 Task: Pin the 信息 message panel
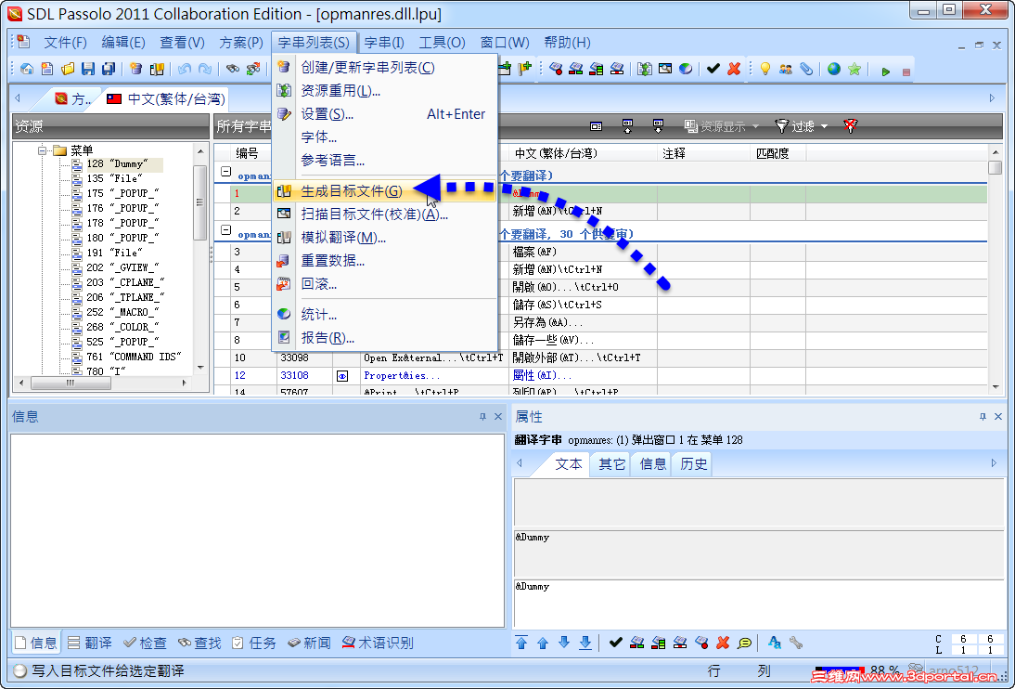482,417
